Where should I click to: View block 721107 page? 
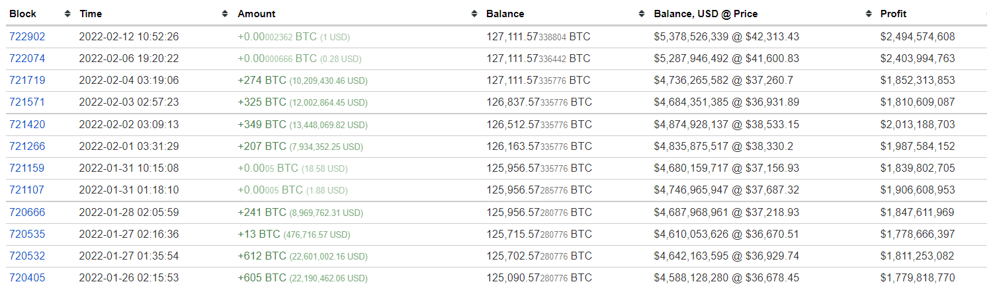27,190
